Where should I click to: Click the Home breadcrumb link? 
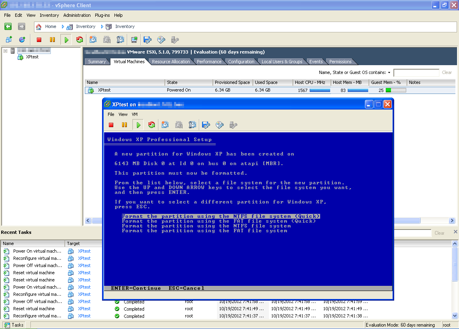click(x=51, y=27)
